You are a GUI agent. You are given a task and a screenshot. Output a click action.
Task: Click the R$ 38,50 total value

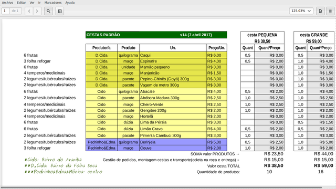click(274, 166)
